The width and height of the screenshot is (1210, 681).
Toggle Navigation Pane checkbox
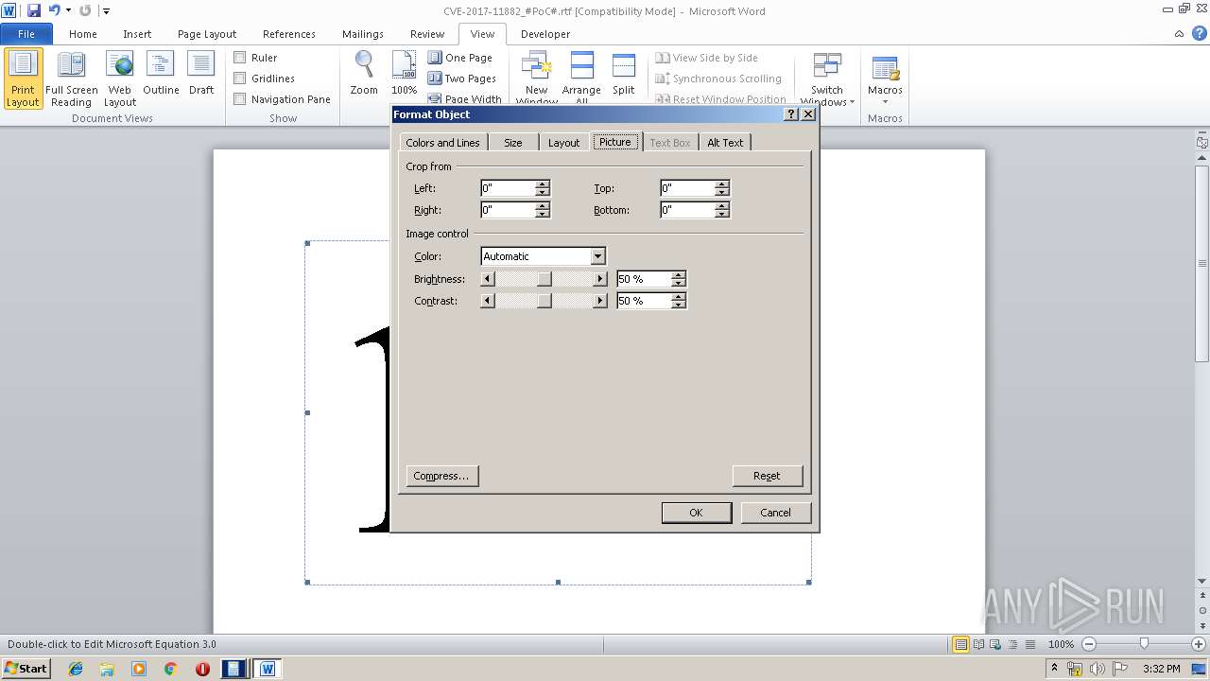(240, 99)
